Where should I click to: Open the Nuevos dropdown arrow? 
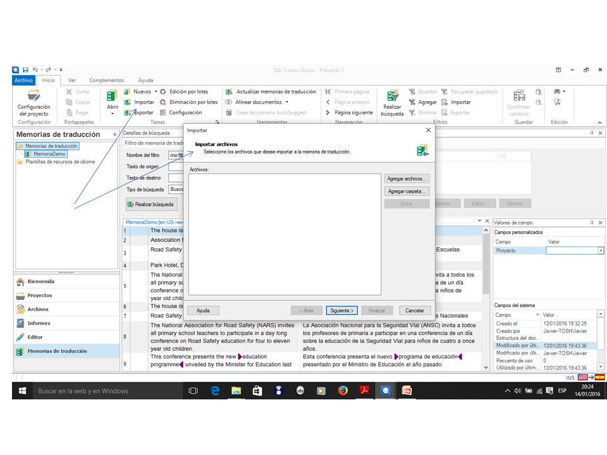[156, 92]
